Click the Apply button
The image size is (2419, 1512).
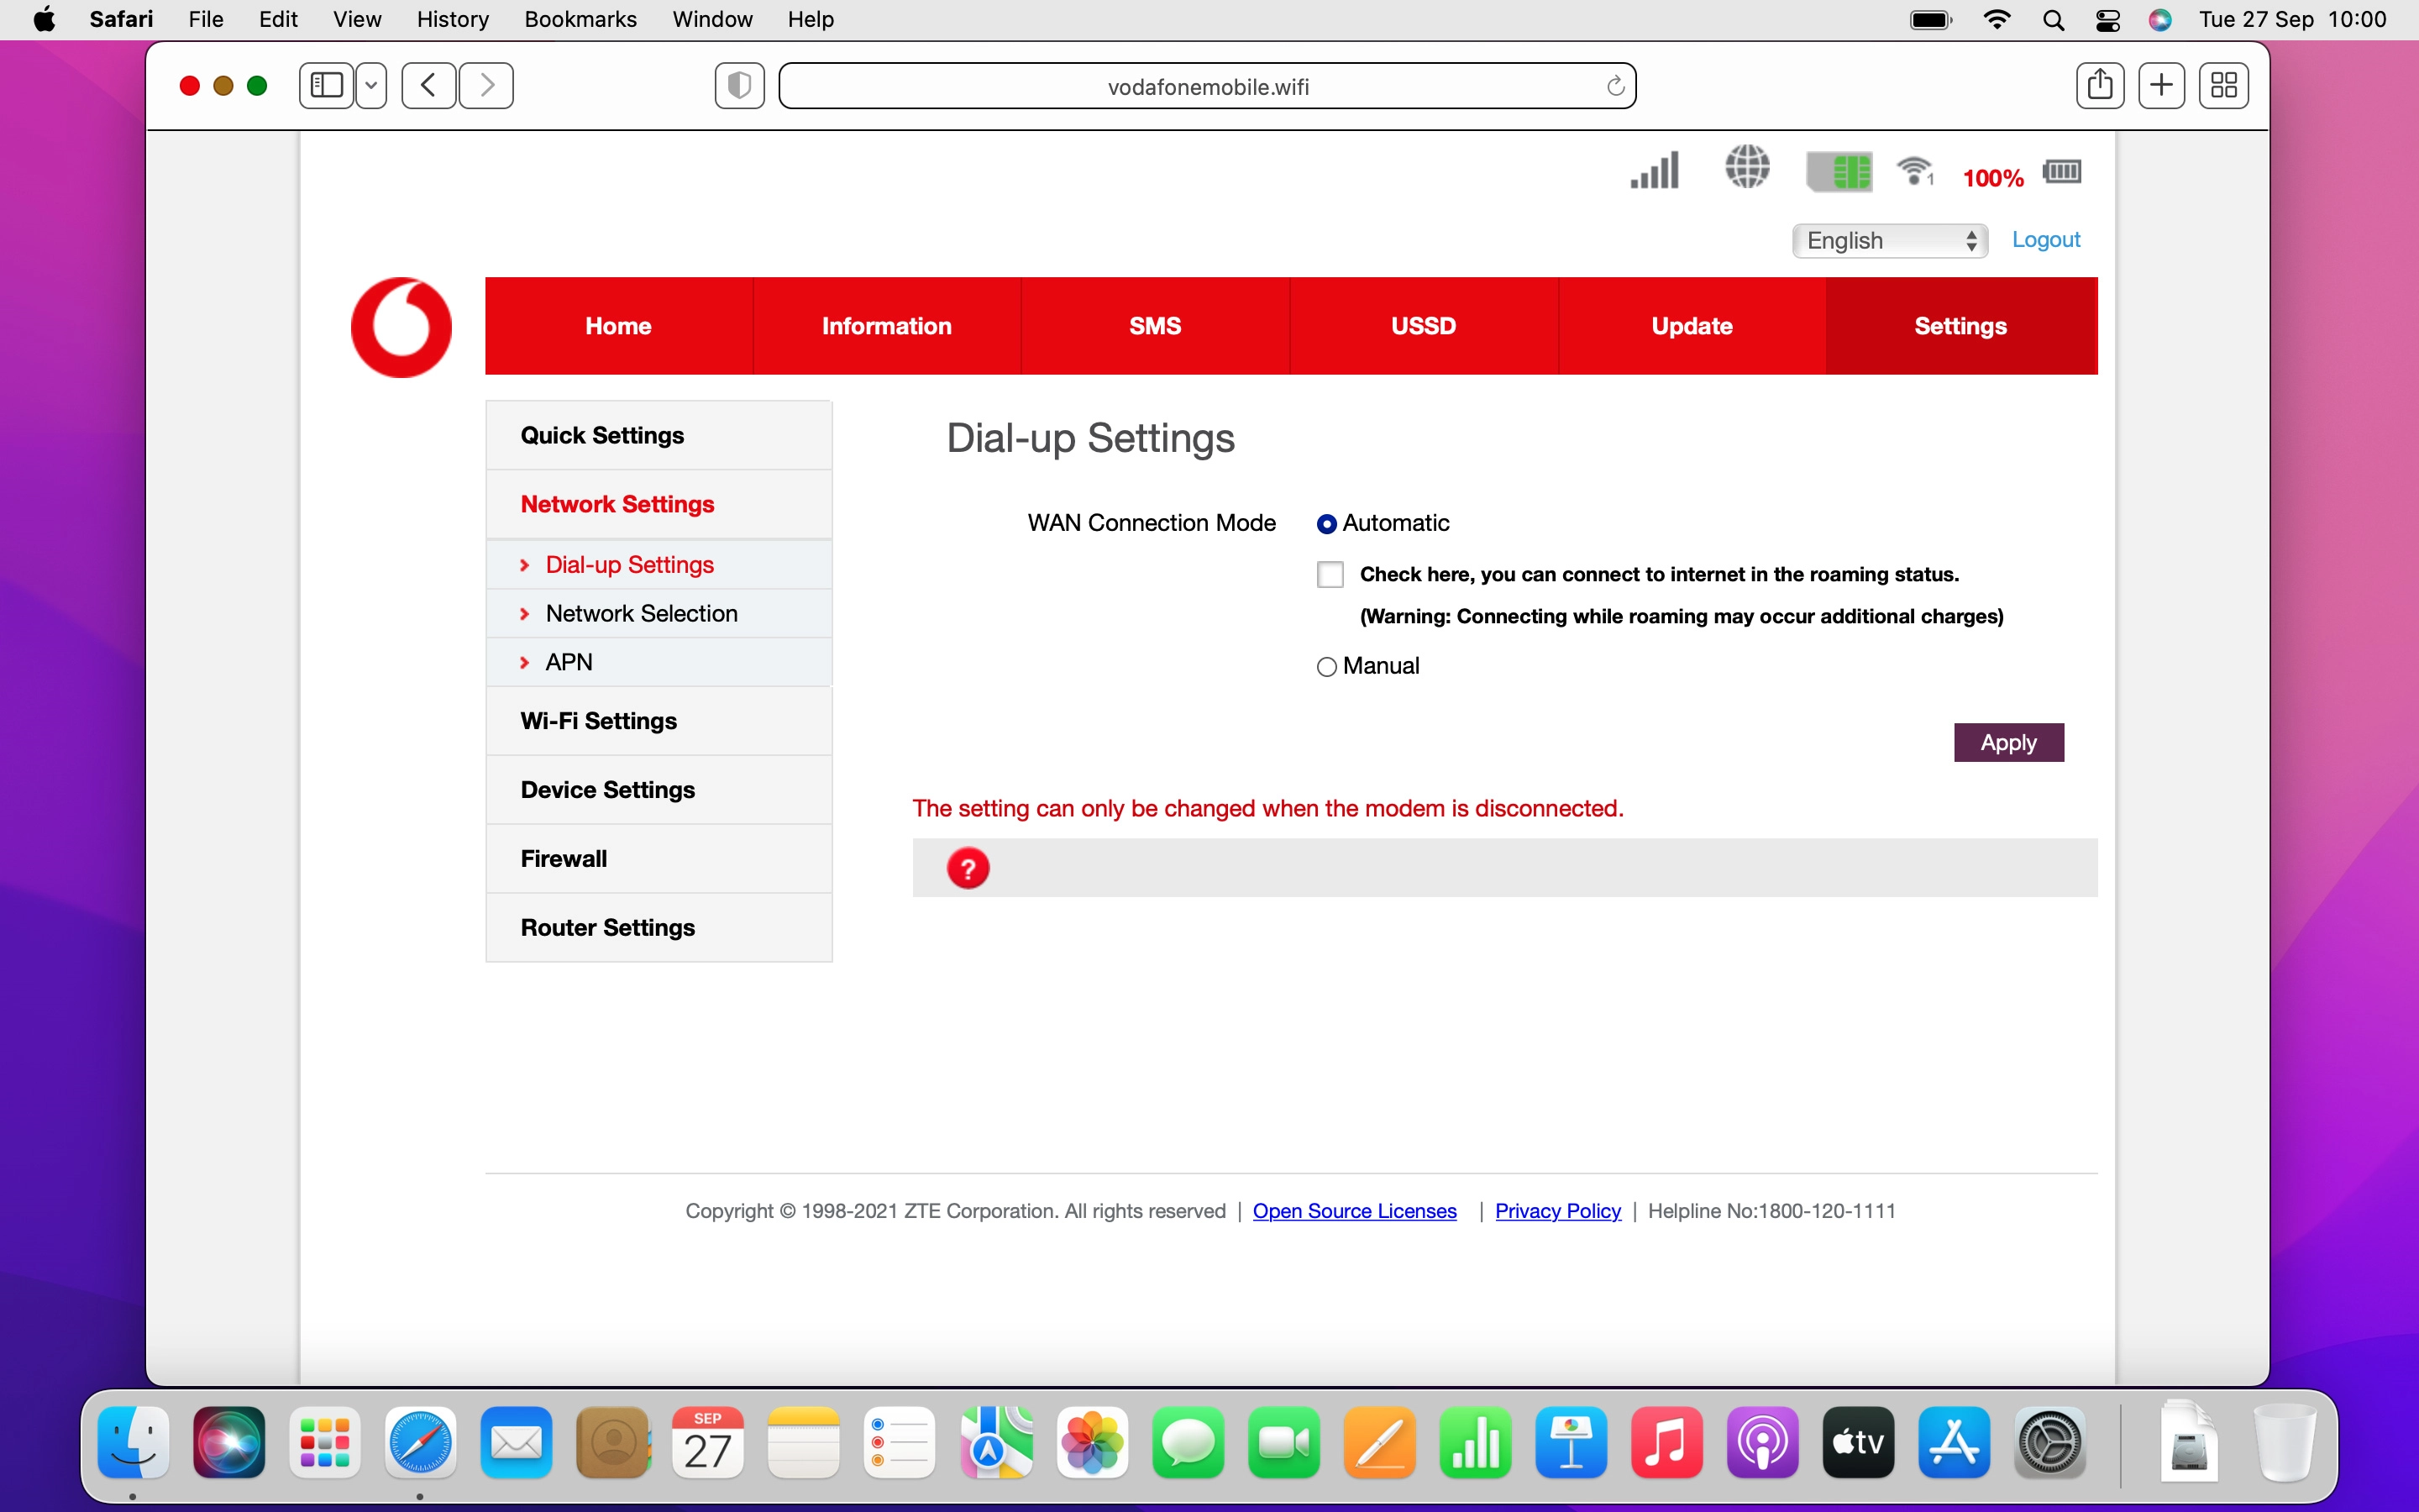tap(2008, 742)
